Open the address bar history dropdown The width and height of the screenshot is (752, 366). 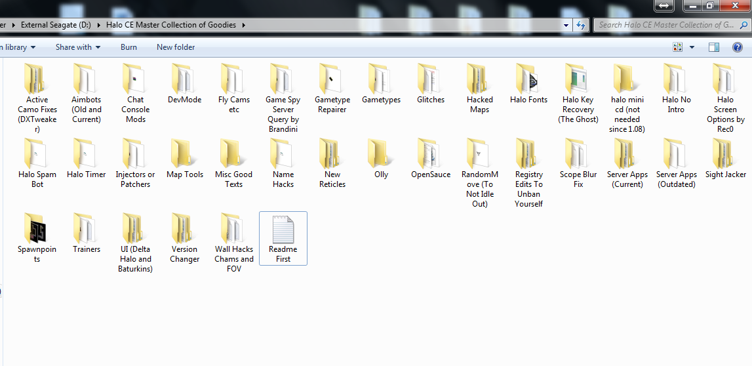point(566,25)
